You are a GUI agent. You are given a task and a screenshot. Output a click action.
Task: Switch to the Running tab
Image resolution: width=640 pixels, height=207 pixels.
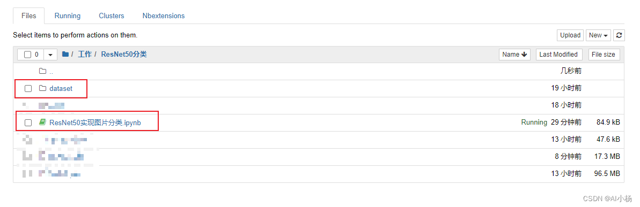pos(68,16)
